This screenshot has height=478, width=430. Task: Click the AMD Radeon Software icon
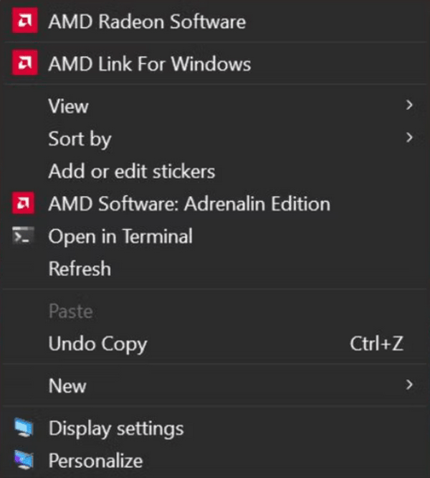click(x=25, y=20)
